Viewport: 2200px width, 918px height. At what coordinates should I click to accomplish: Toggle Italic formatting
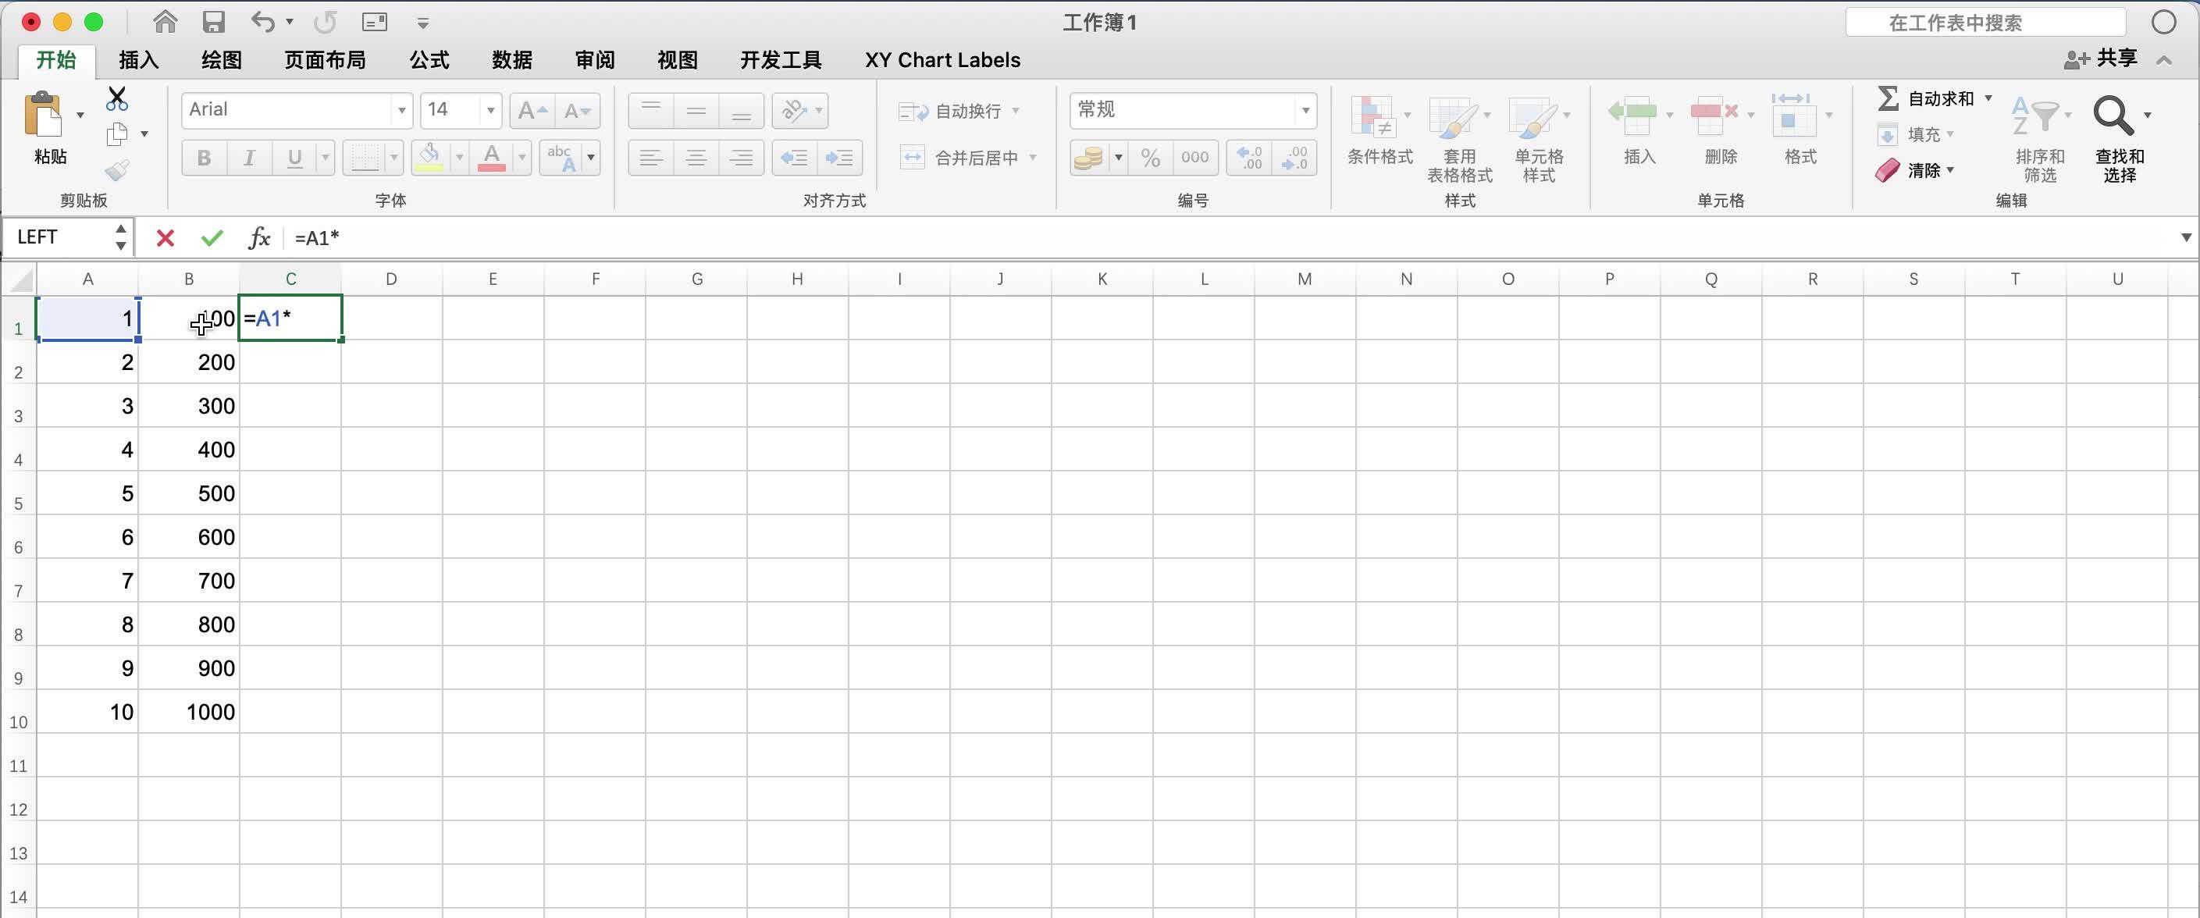coord(248,158)
